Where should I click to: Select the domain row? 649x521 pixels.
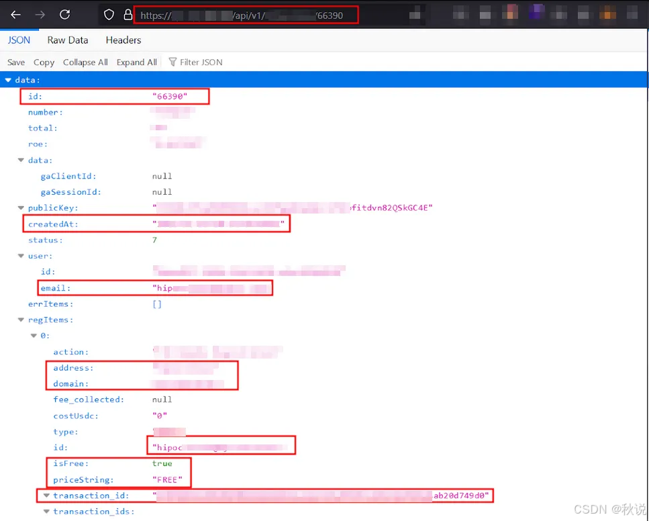[x=323, y=384]
